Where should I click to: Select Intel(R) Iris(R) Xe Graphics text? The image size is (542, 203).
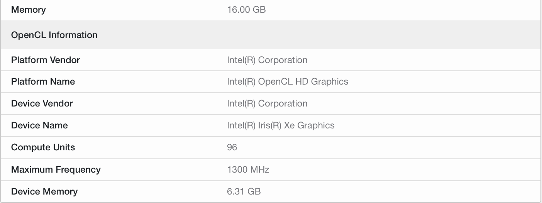281,125
